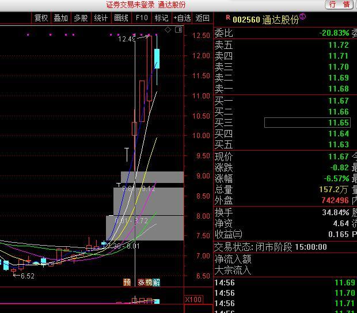357x313 pixels.
Task: Toggle the side panel icon above the chart
Action: [178, 30]
